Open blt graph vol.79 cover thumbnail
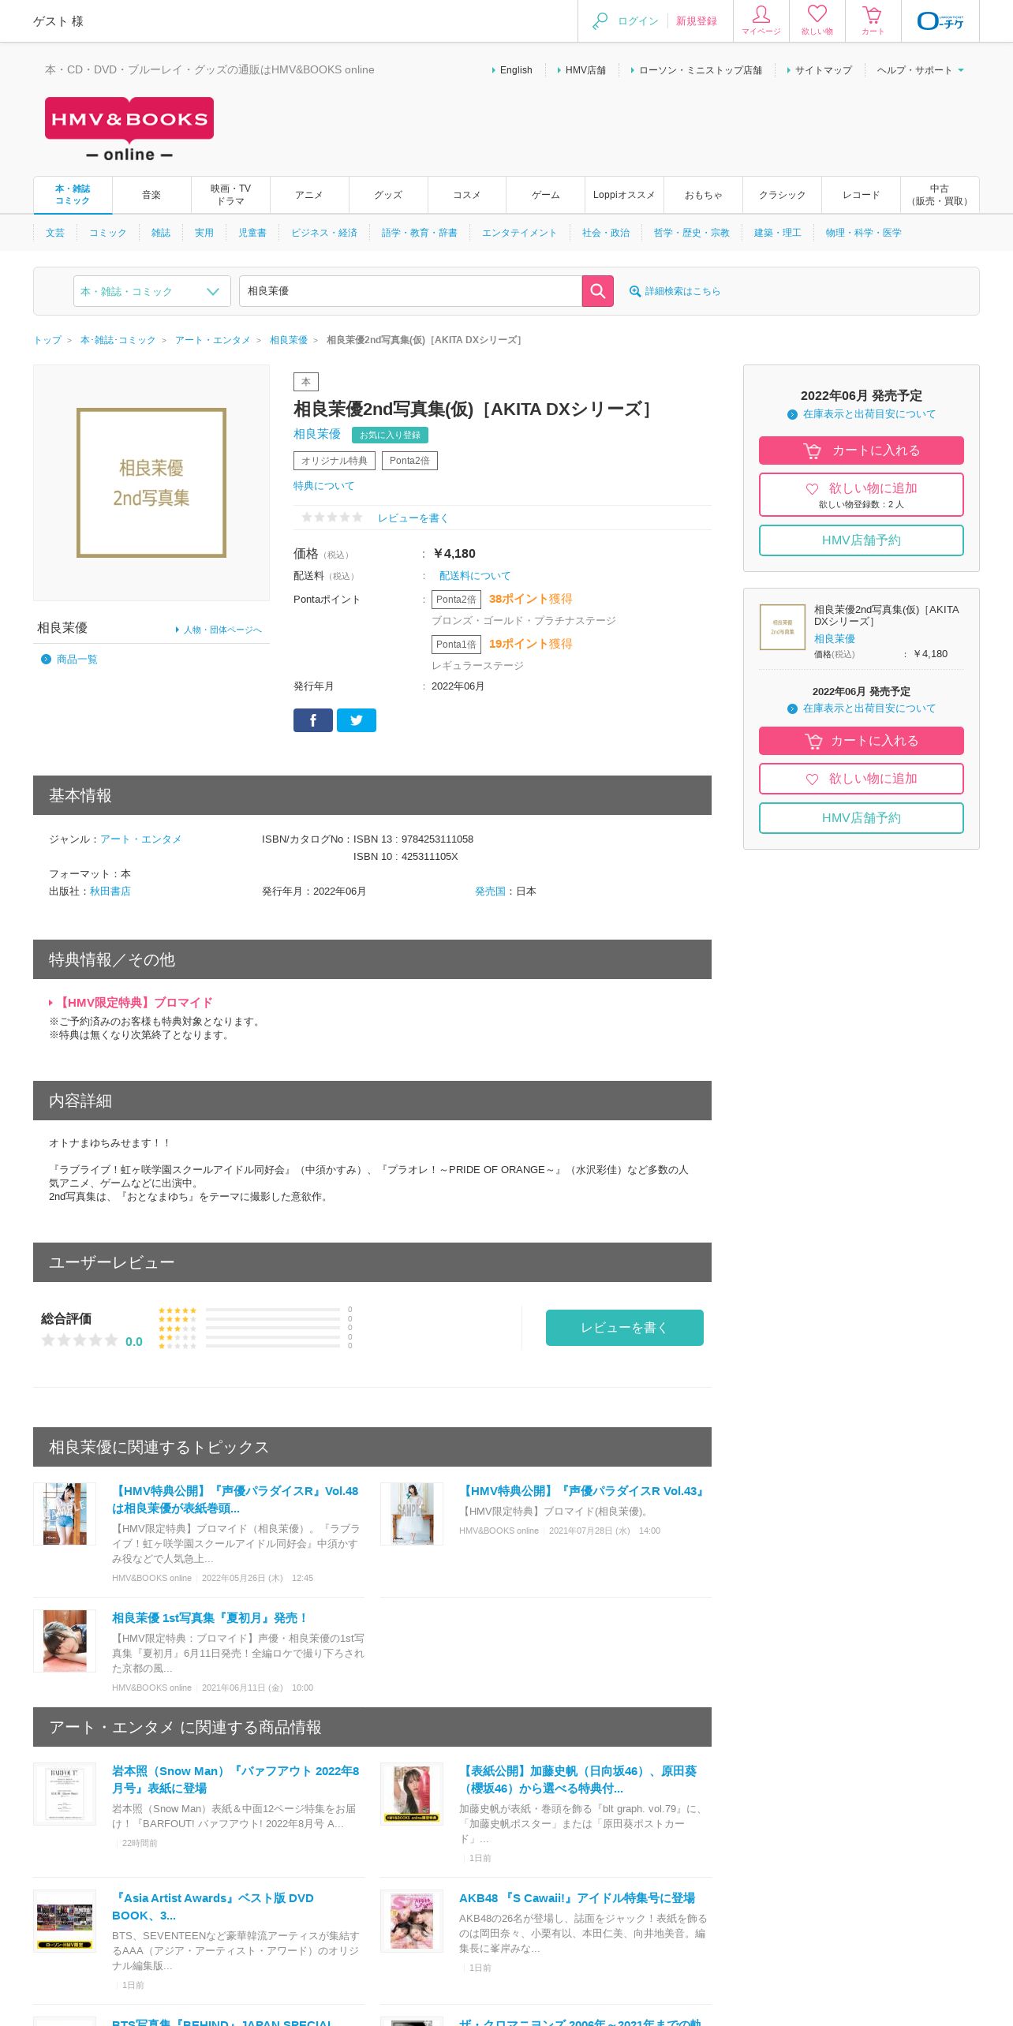Image resolution: width=1013 pixels, height=2026 pixels. coord(412,1794)
